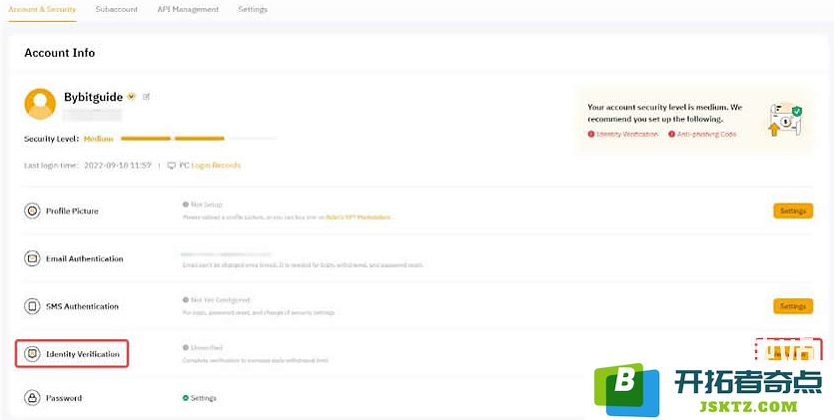Click the Password label
This screenshot has height=420, width=834.
[64, 398]
